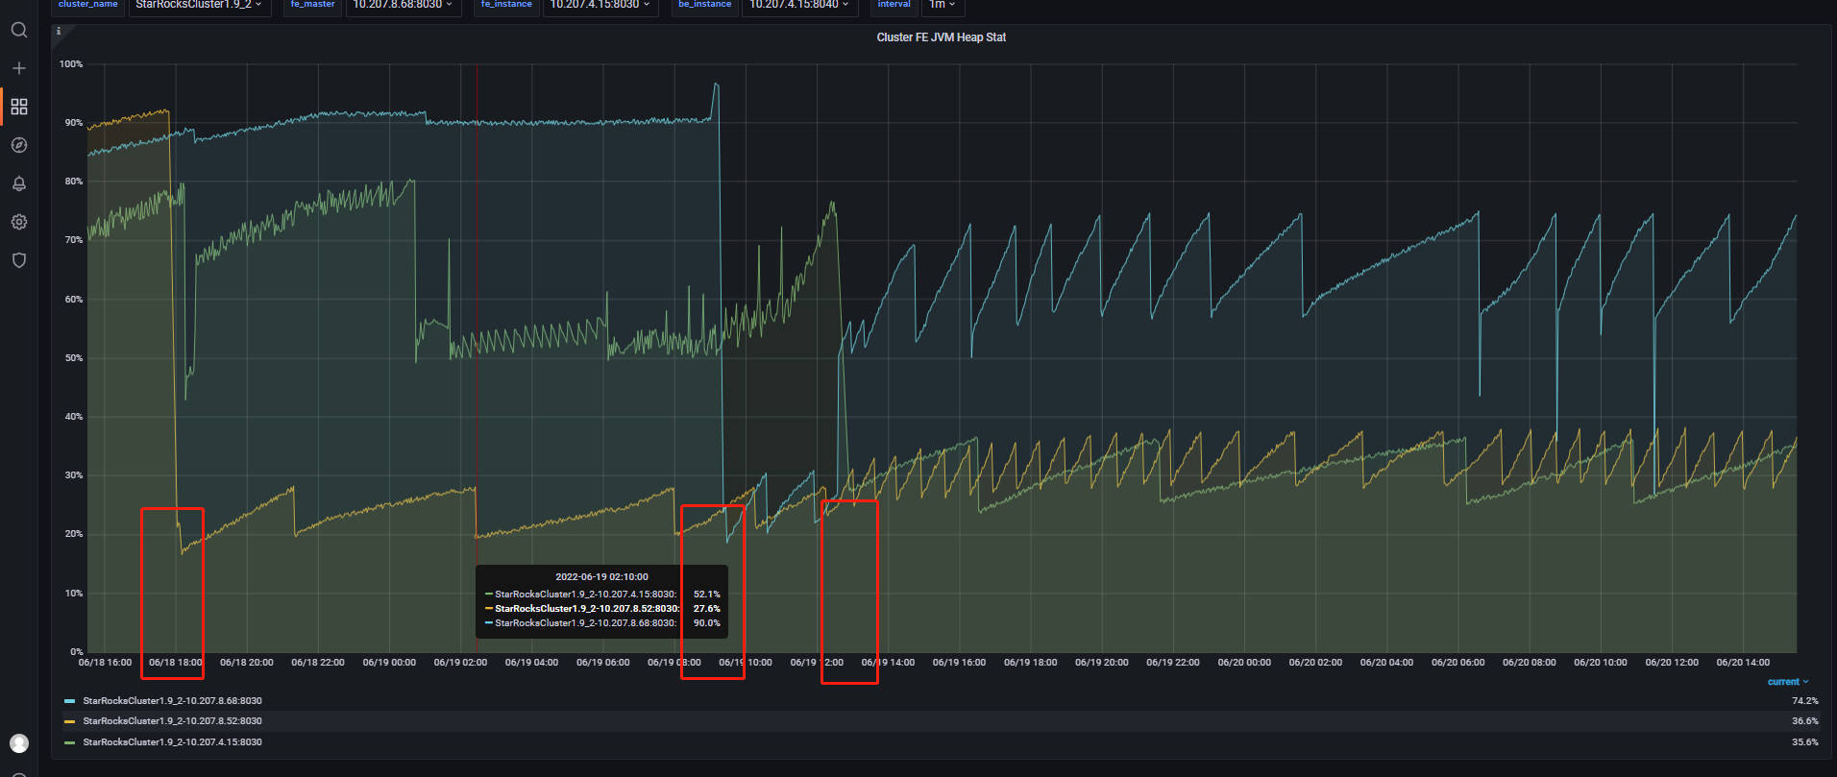This screenshot has height=777, width=1837.
Task: Open the Server Admin shield icon
Action: pos(19,260)
